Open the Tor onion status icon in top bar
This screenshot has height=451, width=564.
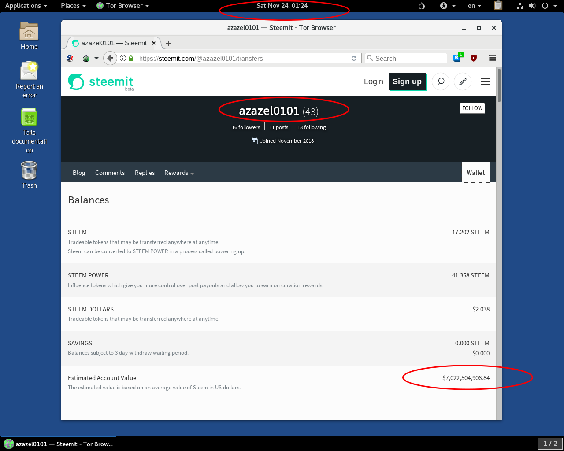pyautogui.click(x=422, y=6)
